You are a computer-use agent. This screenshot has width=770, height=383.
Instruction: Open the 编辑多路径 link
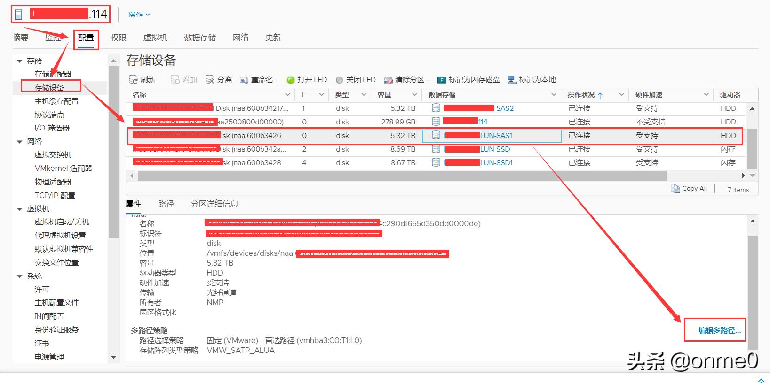719,330
